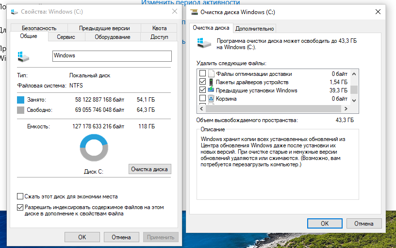Click the previous Windows installations icon
The width and height of the screenshot is (396, 248).
[x=211, y=90]
